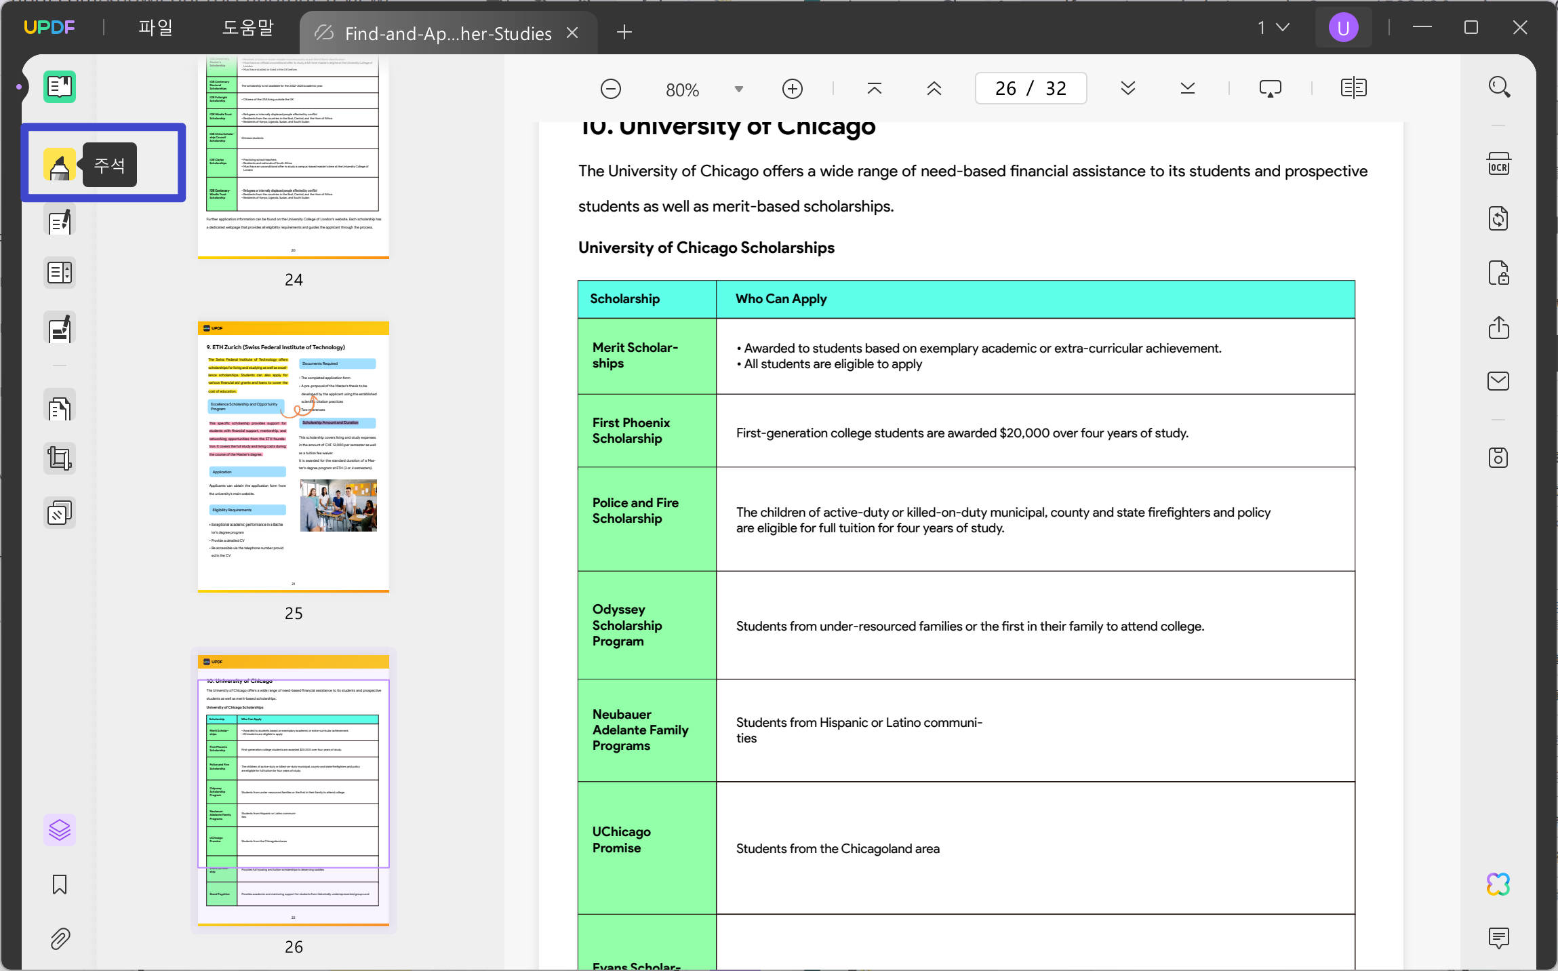Screen dimensions: 1558x971
Task: Click the current page number field
Action: click(x=1031, y=88)
